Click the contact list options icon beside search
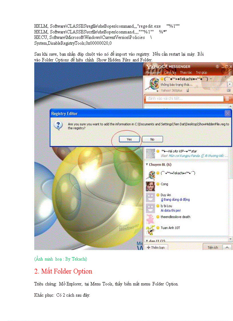 pyautogui.click(x=228, y=99)
